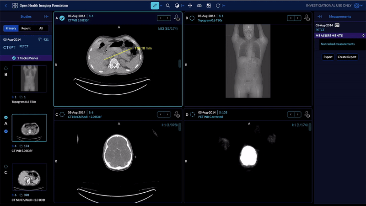Collapse the Studies side panel
The height and width of the screenshot is (206, 366).
point(46,16)
